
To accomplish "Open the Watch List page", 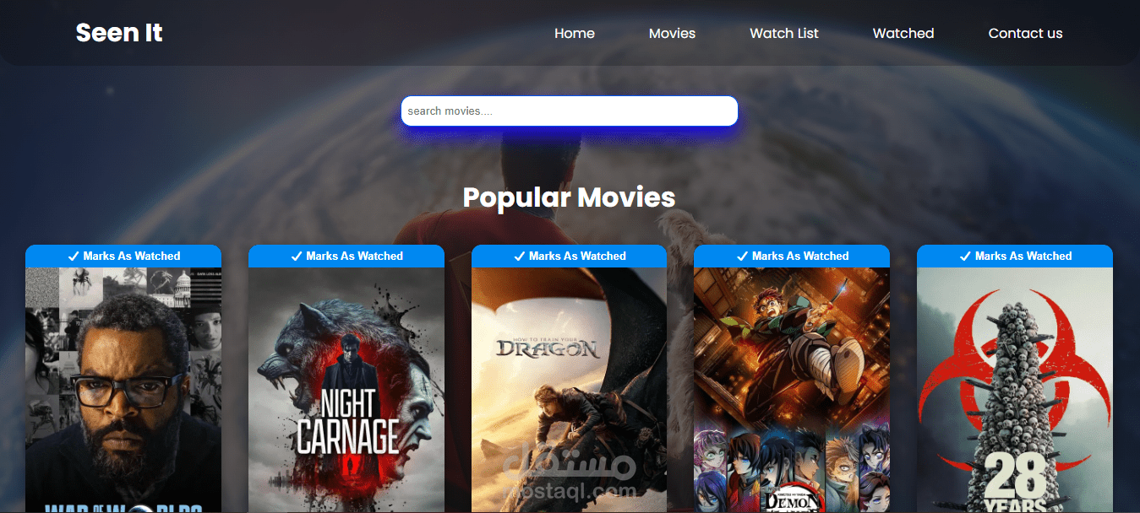I will [x=784, y=34].
